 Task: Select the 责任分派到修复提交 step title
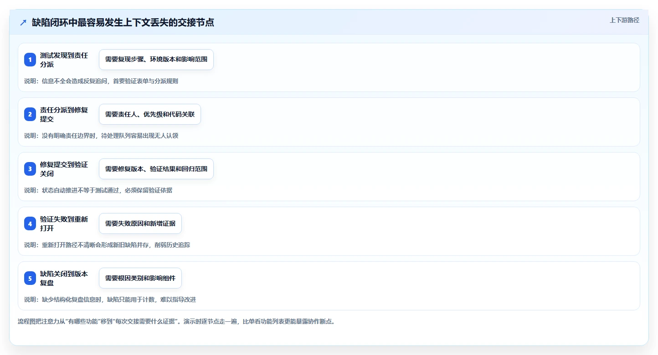(x=64, y=114)
